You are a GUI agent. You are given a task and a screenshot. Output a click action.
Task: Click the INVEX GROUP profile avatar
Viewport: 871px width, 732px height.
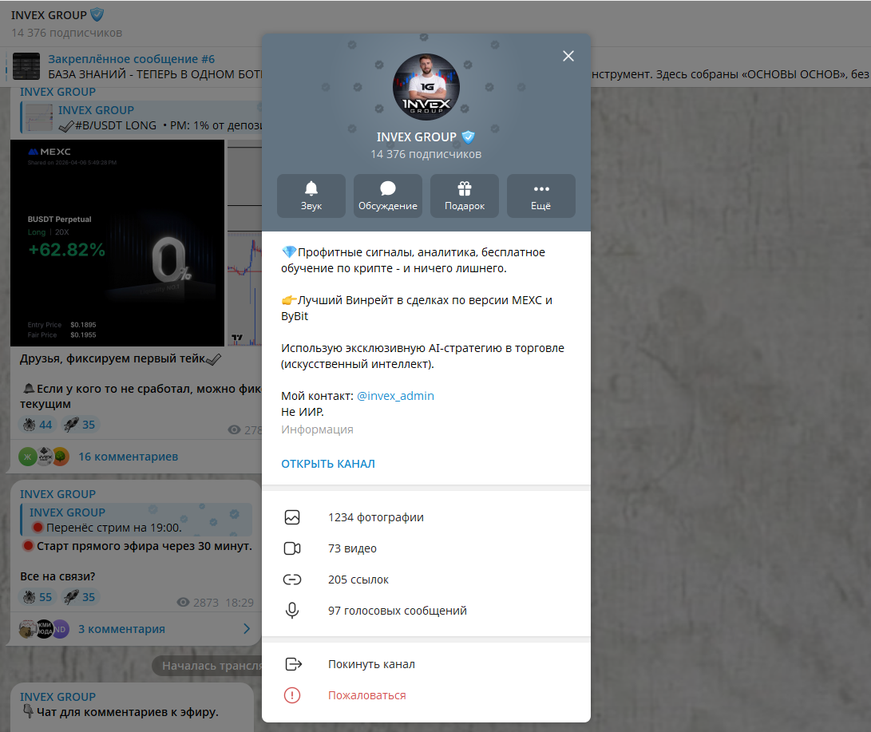click(x=426, y=87)
